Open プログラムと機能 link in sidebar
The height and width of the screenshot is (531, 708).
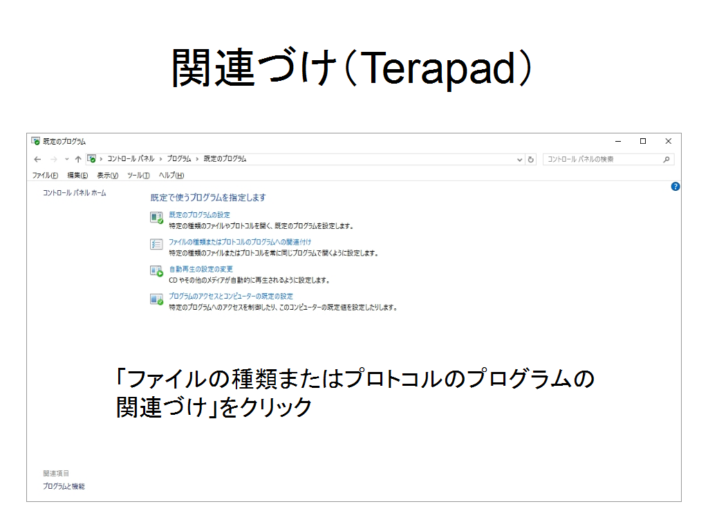click(64, 487)
